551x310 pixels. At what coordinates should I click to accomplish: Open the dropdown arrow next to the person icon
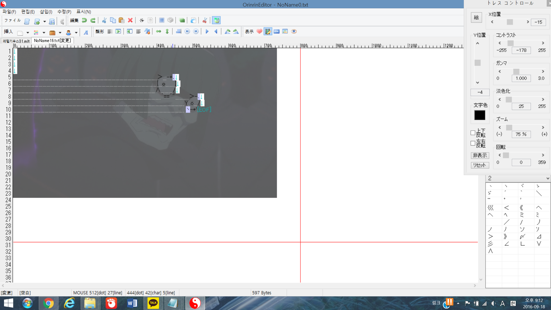click(76, 32)
